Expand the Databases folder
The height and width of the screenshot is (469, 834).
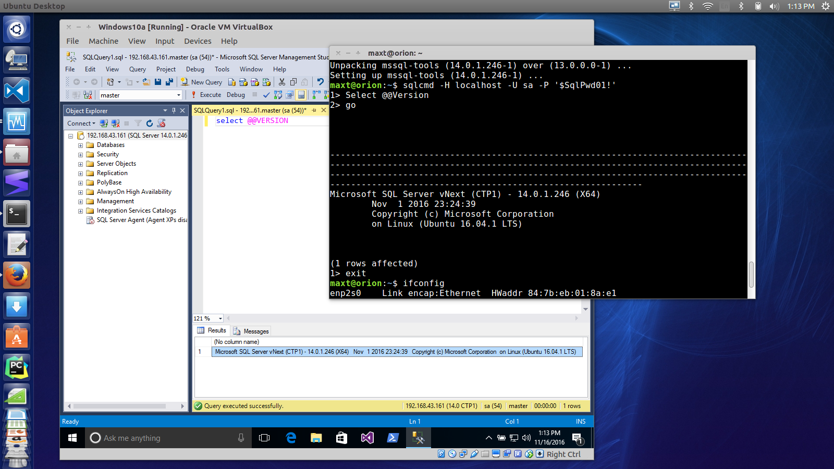(80, 145)
